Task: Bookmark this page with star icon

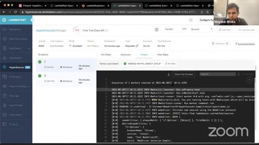Action: click(x=208, y=12)
